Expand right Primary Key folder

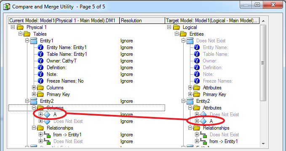[x=190, y=94]
